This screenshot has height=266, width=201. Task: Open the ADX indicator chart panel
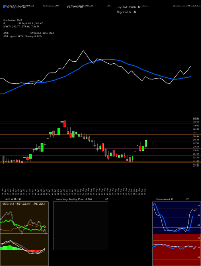coord(24,218)
